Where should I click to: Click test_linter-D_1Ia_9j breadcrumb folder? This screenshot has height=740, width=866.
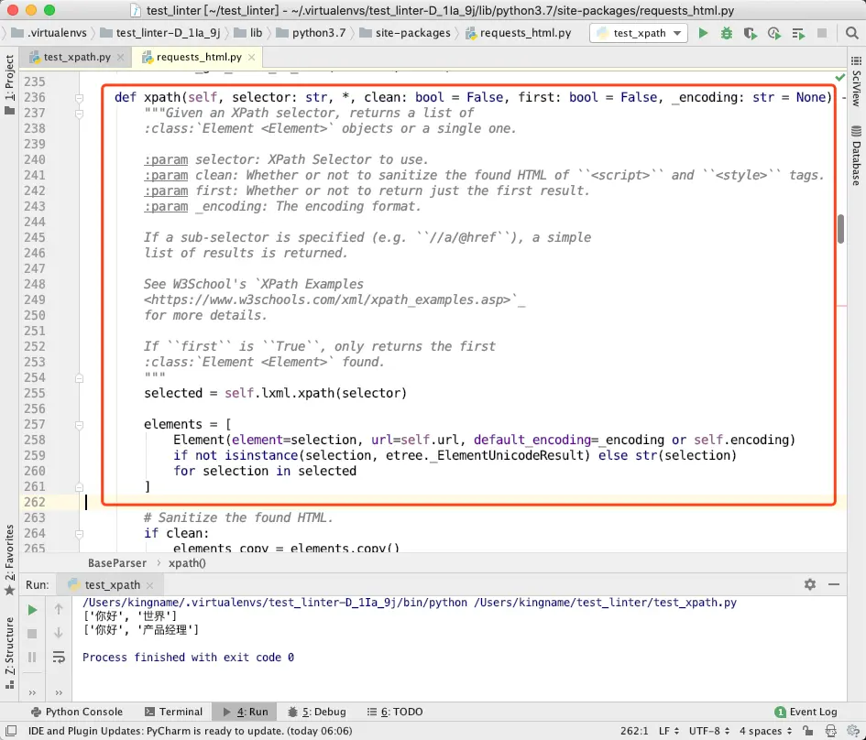160,33
